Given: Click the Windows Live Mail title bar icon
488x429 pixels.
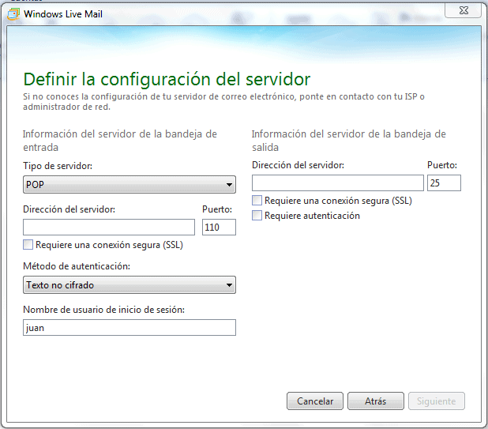Looking at the screenshot, I should (x=13, y=14).
